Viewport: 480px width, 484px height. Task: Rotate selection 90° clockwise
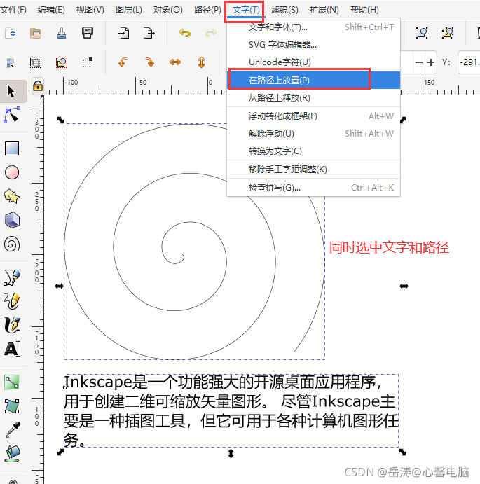pos(149,62)
